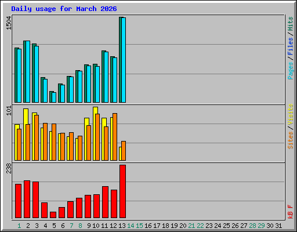Click day 31 on the x-axis
Viewport: 297px width, 232px height.
[x=278, y=226]
